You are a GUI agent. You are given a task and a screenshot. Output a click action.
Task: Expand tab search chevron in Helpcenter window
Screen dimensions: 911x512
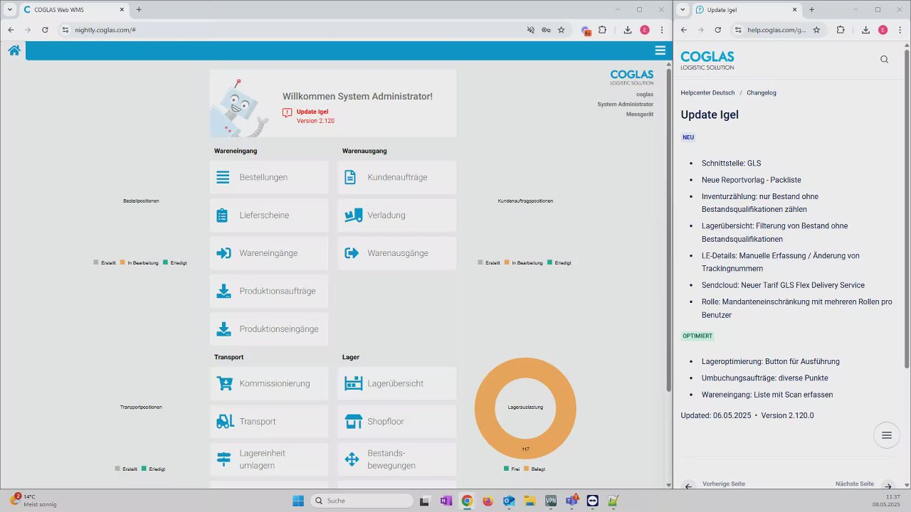(x=683, y=9)
